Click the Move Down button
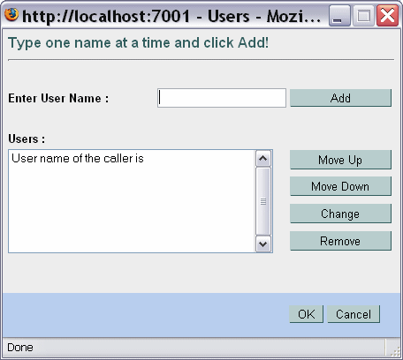Viewport: 403px width, 360px height. click(340, 186)
